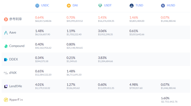
Task: Select the DDEX row label
Action: pyautogui.click(x=14, y=59)
